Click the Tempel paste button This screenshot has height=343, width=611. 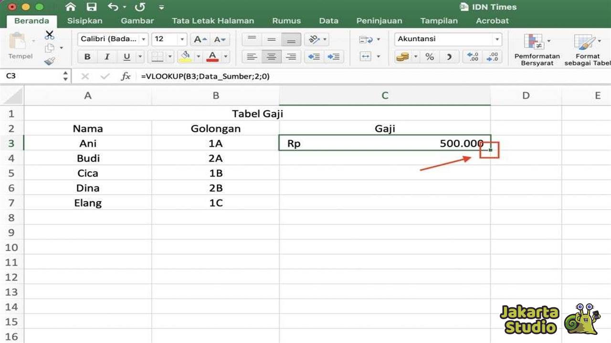20,45
